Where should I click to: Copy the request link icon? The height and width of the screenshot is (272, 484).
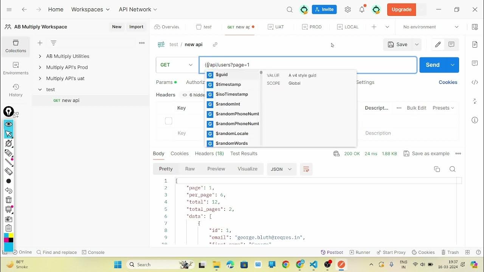pyautogui.click(x=215, y=45)
